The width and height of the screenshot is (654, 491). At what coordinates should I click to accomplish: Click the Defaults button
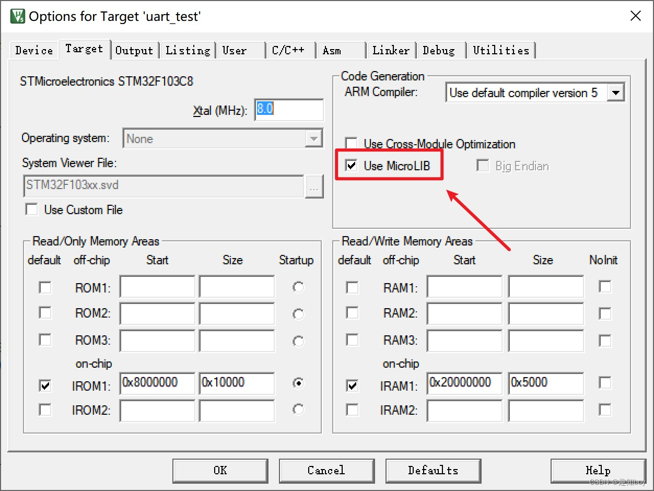click(433, 471)
